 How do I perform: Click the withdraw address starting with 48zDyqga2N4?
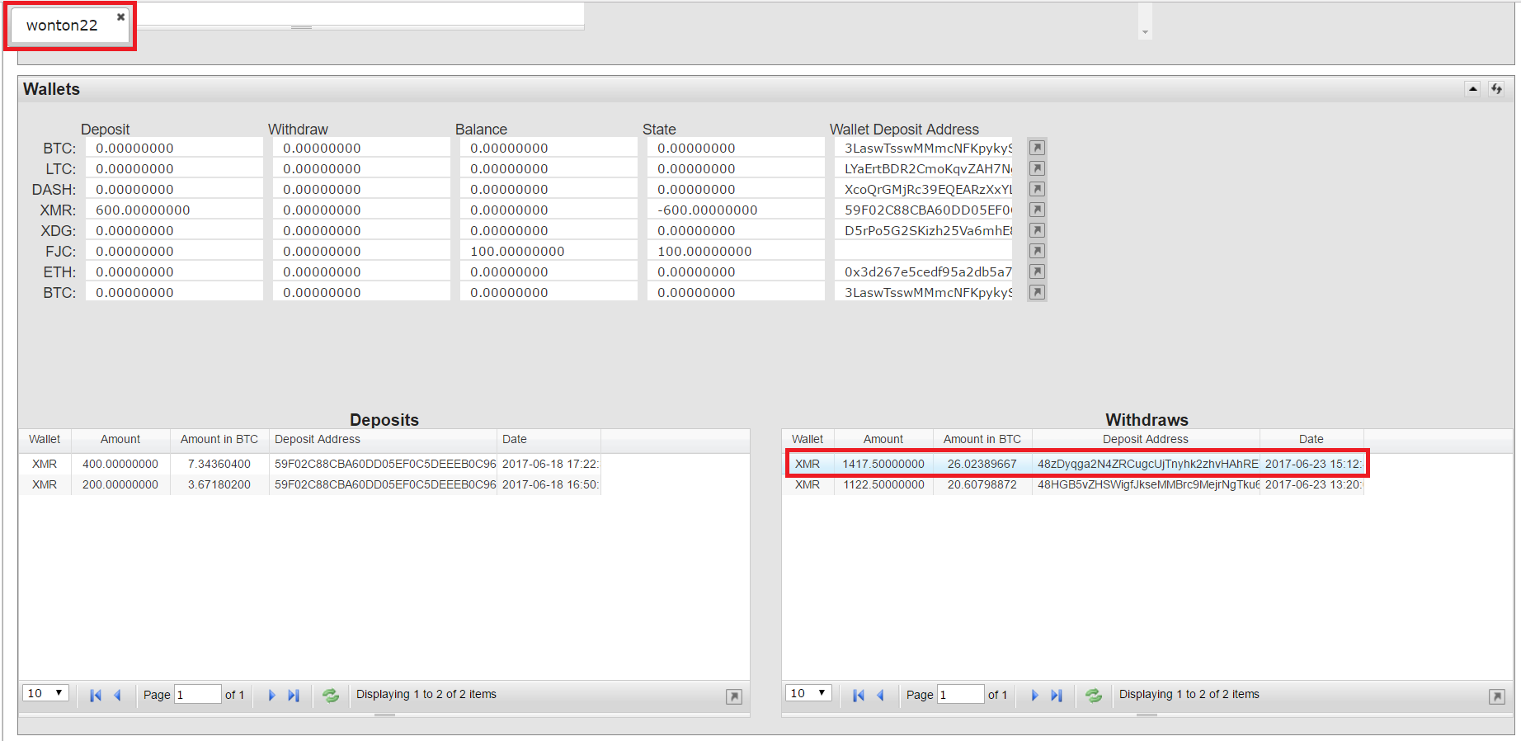[x=1147, y=464]
